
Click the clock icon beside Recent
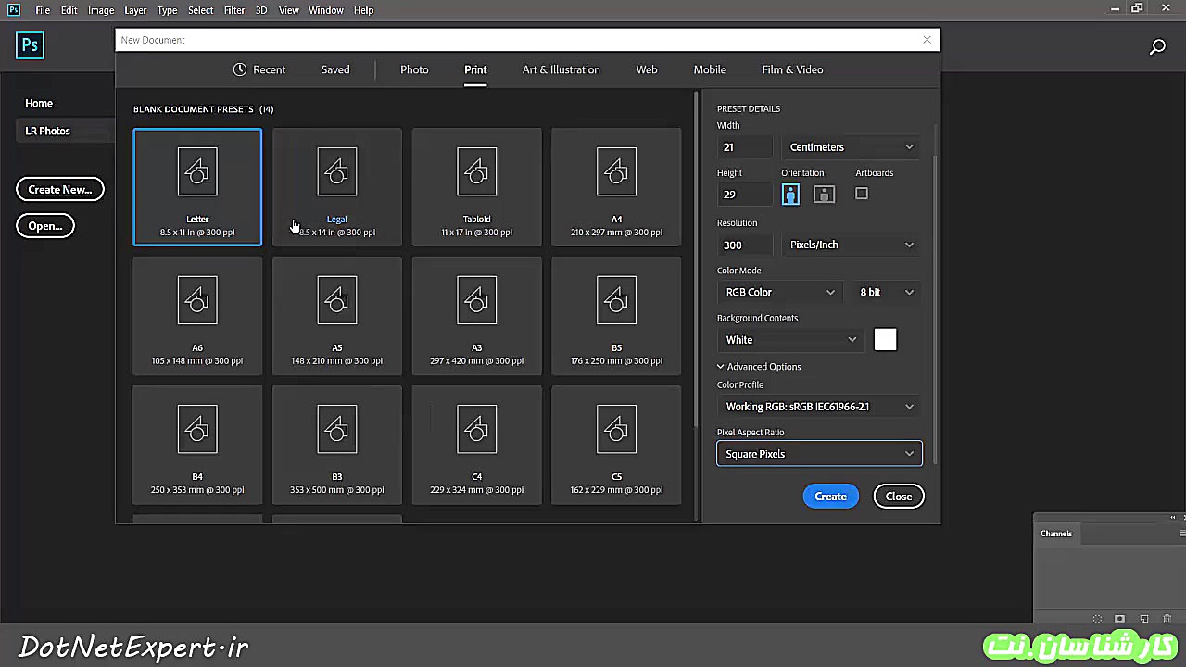[240, 69]
